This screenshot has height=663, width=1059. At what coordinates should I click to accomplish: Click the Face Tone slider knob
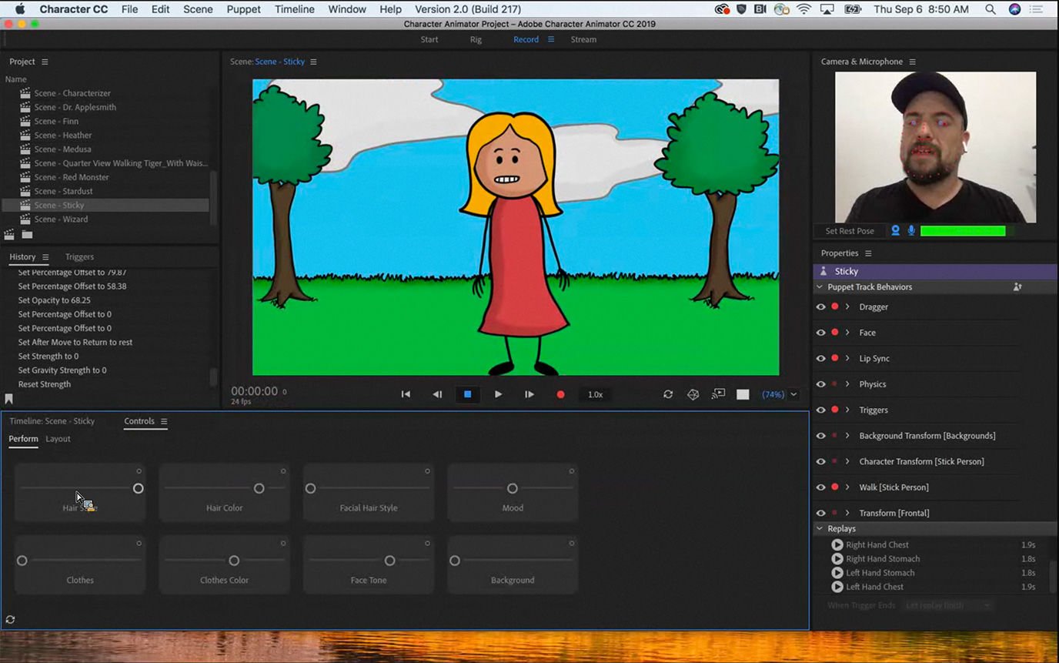click(x=390, y=561)
